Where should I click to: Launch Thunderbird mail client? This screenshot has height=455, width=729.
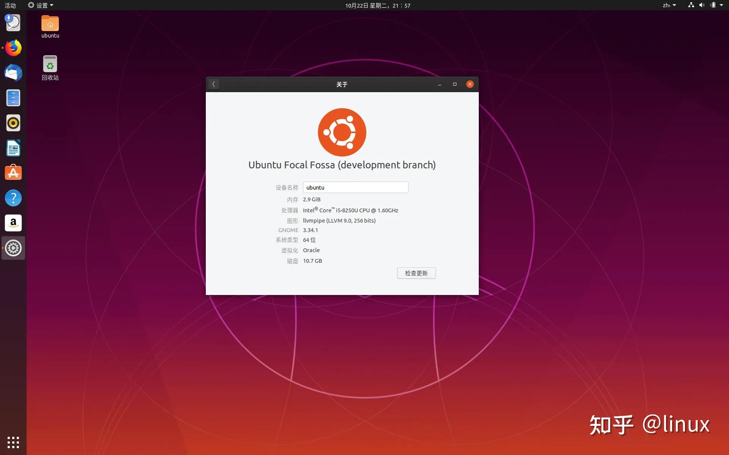point(13,73)
